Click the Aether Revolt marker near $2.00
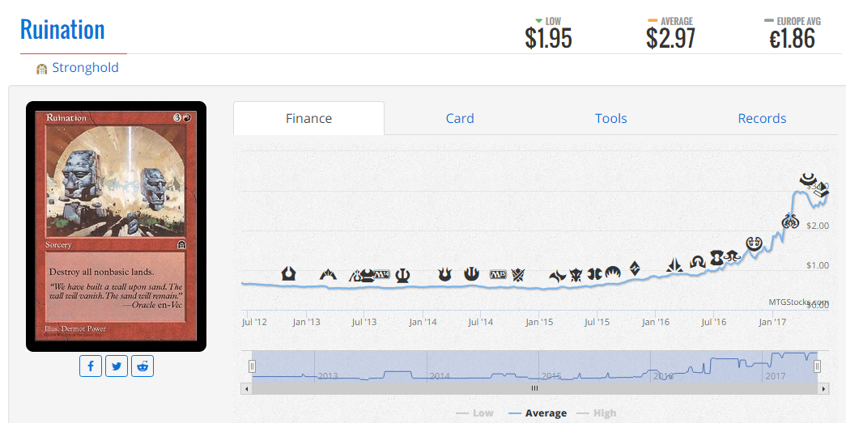Viewport: 846px width, 423px height. click(790, 220)
